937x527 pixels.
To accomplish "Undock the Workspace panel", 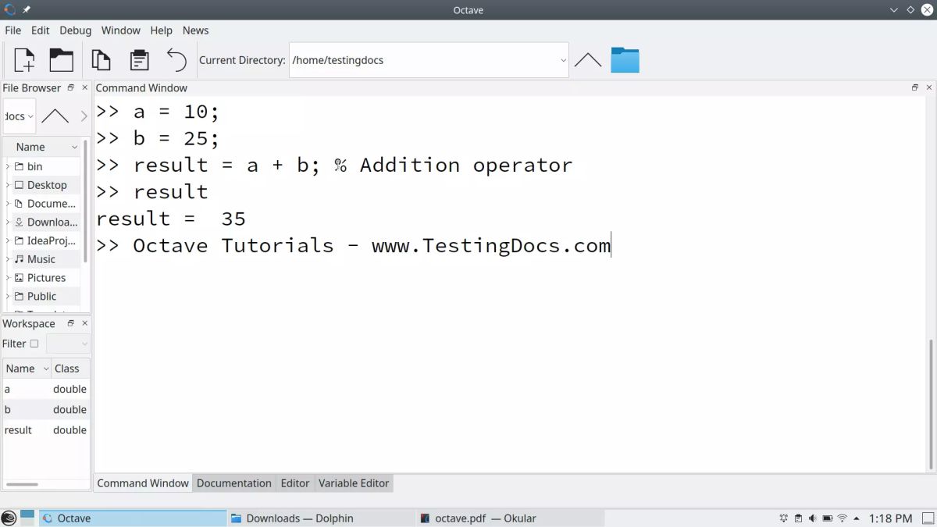I will point(70,323).
